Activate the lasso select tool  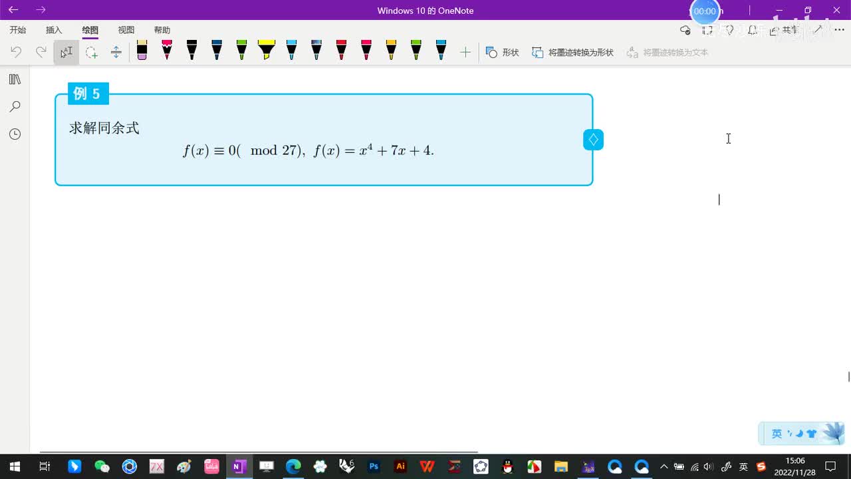point(91,52)
